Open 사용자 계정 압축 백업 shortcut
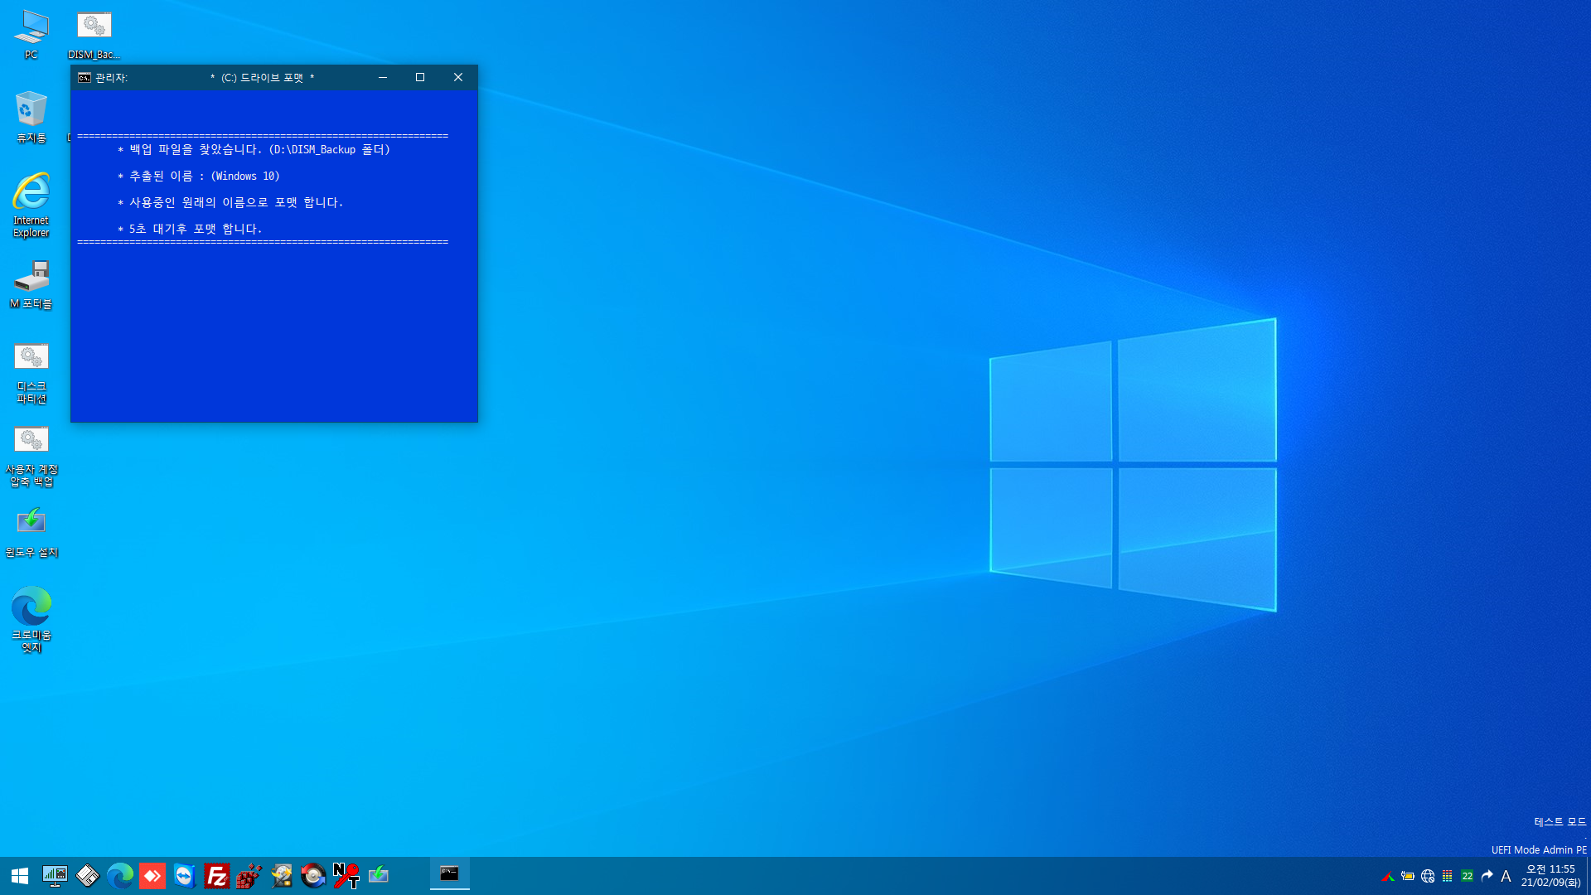The height and width of the screenshot is (895, 1591). tap(31, 455)
